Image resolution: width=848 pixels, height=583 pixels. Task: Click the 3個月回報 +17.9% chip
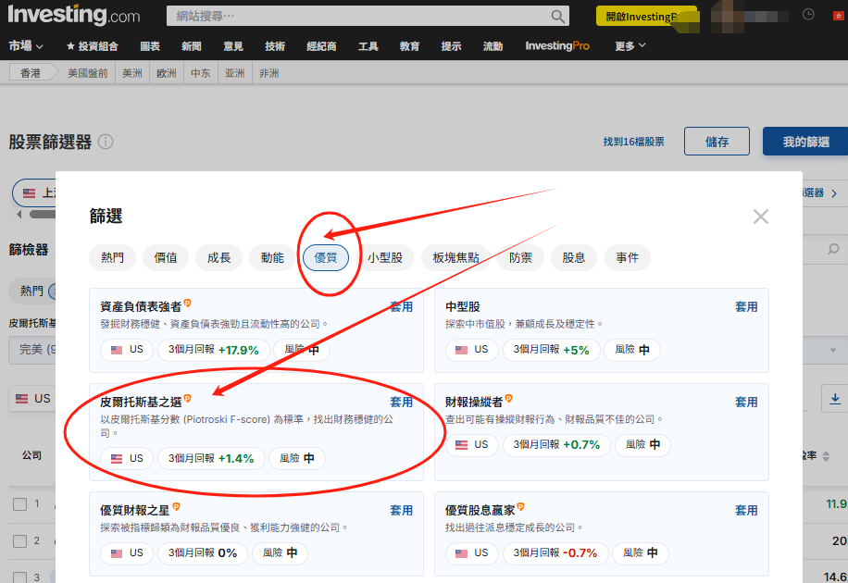(214, 350)
